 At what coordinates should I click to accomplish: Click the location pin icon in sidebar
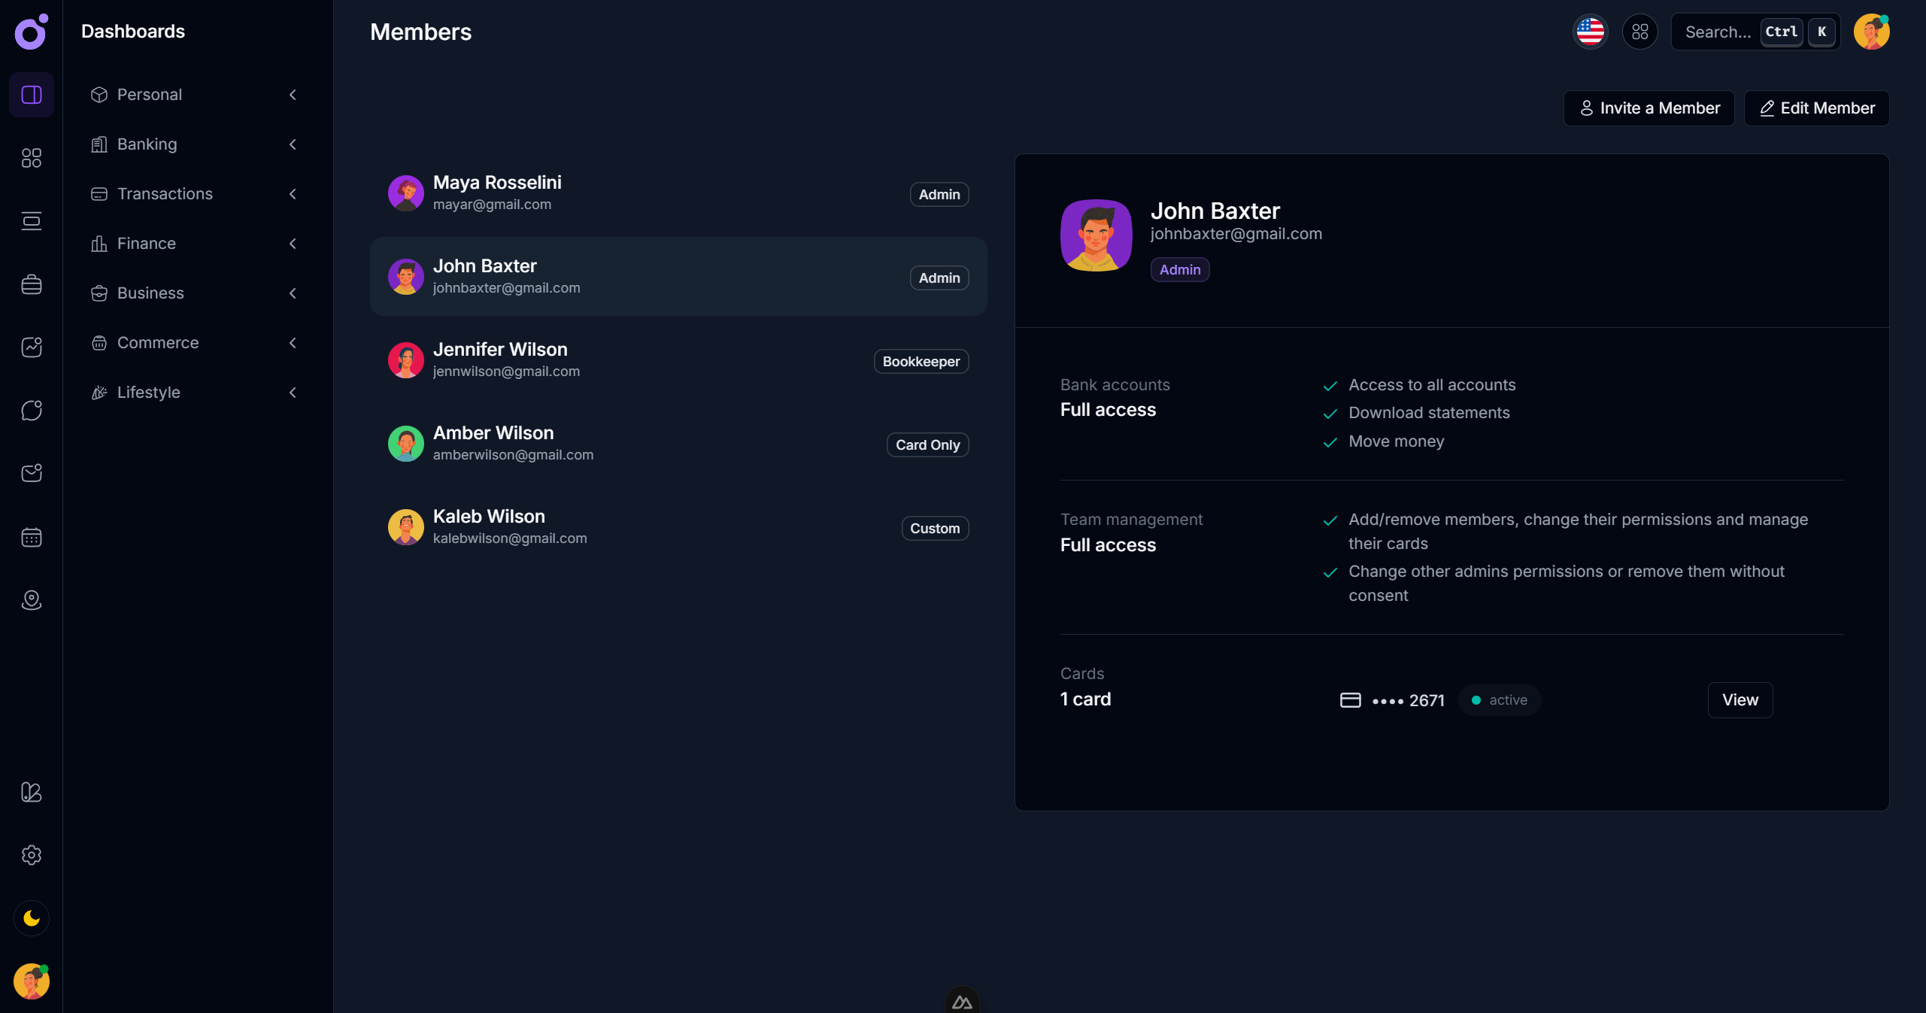[31, 600]
